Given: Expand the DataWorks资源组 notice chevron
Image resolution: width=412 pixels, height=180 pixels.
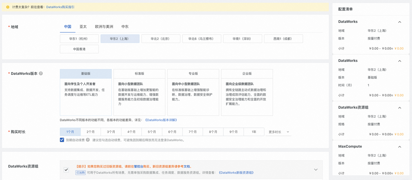Looking at the screenshot, I should click(316, 170).
